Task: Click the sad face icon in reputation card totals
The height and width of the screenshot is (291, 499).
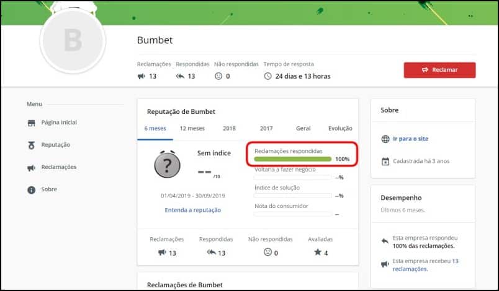Action: point(267,252)
